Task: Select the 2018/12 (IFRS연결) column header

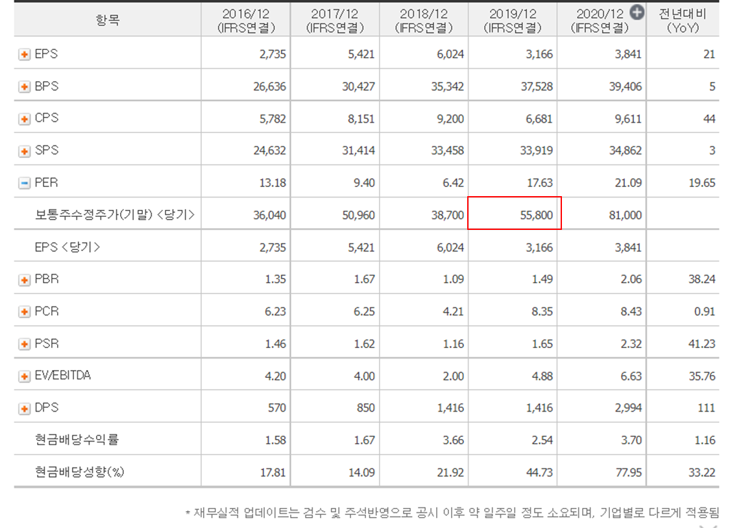Action: [x=424, y=21]
